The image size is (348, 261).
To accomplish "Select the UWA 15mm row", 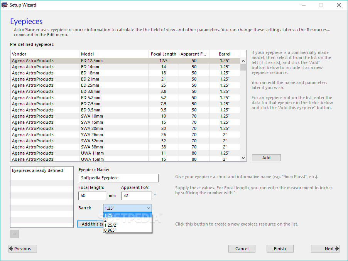I will [125, 159].
